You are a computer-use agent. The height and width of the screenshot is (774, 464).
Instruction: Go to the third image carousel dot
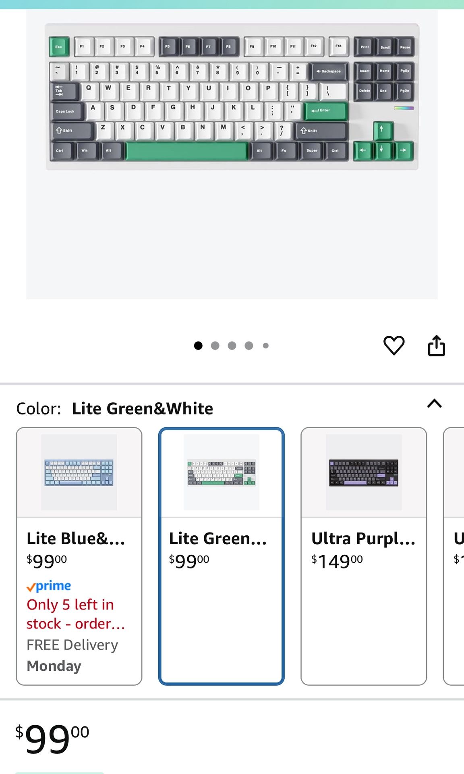pos(232,345)
